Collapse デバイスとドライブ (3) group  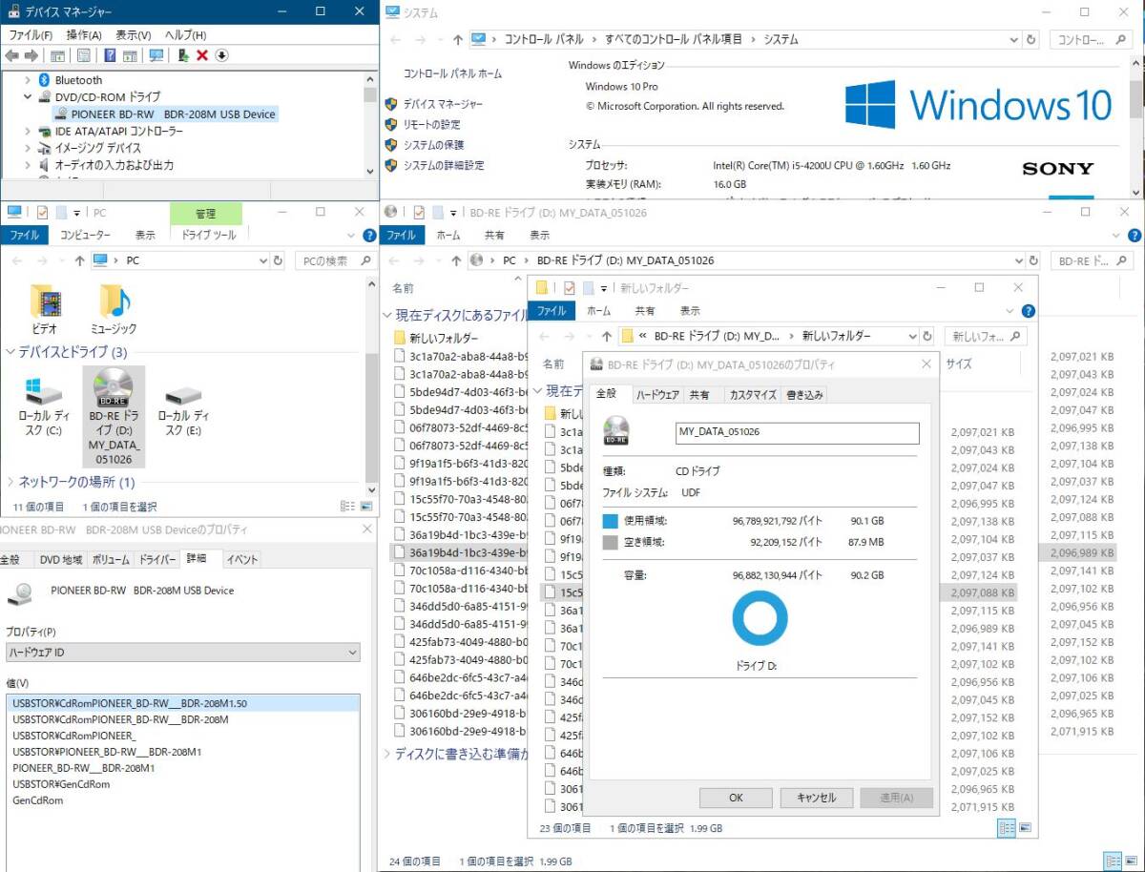pyautogui.click(x=10, y=352)
